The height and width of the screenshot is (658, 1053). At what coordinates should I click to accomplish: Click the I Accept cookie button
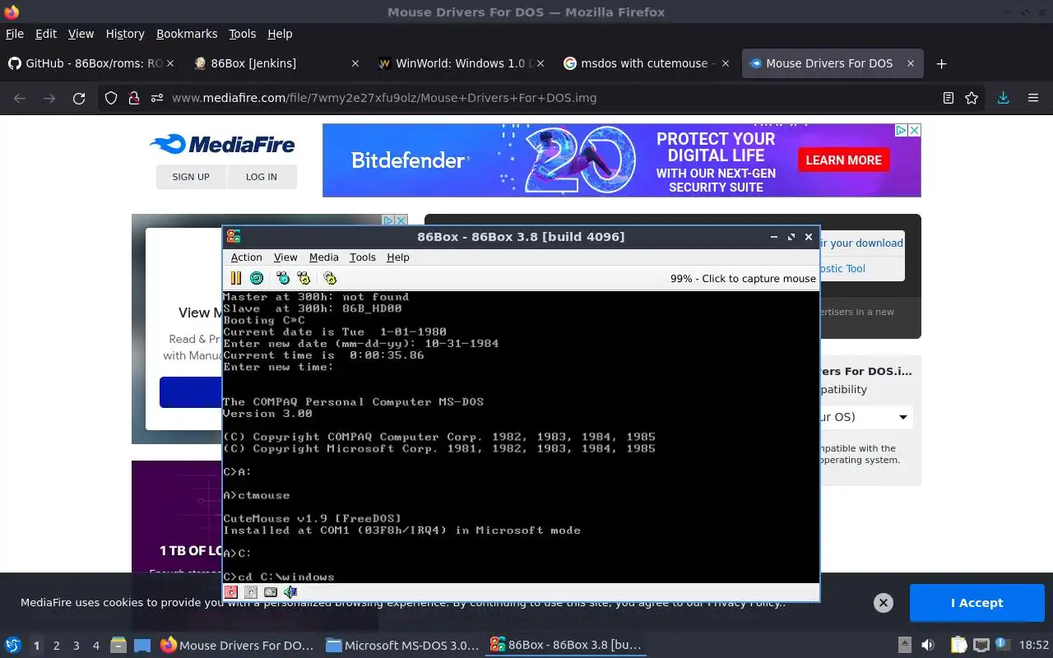tap(976, 603)
